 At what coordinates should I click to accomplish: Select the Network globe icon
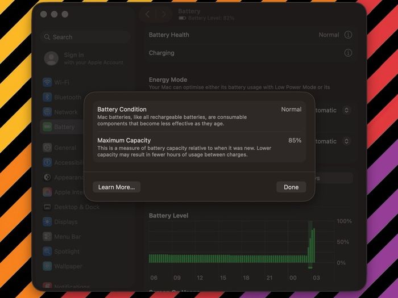47,112
